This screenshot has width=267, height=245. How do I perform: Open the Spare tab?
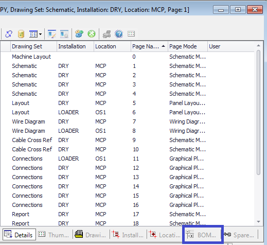239,235
